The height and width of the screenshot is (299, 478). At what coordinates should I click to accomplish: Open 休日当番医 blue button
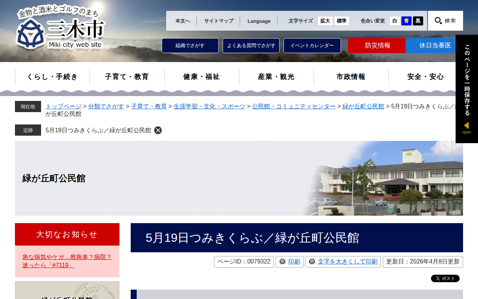pyautogui.click(x=434, y=46)
